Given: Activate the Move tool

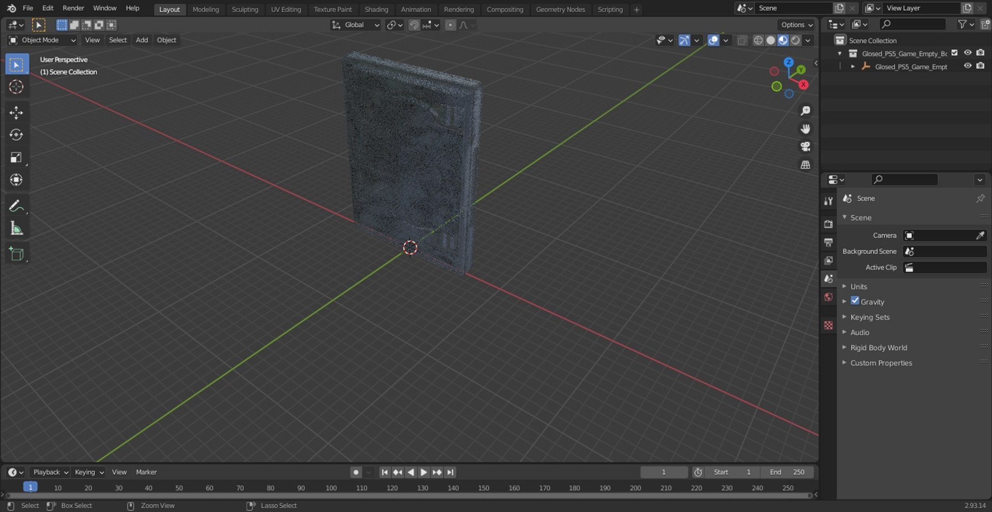Looking at the screenshot, I should (x=17, y=113).
